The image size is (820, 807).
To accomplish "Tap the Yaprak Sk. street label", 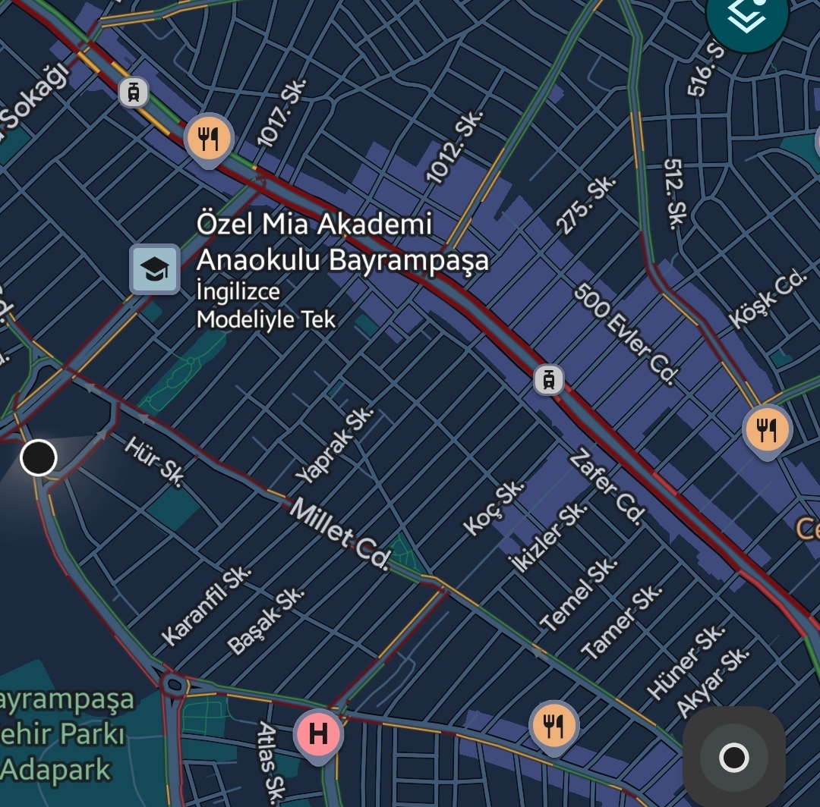I will tap(335, 445).
